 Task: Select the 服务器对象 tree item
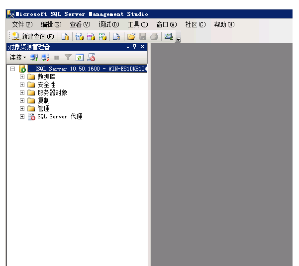(52, 92)
